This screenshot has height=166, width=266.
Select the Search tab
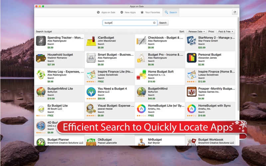click(171, 12)
